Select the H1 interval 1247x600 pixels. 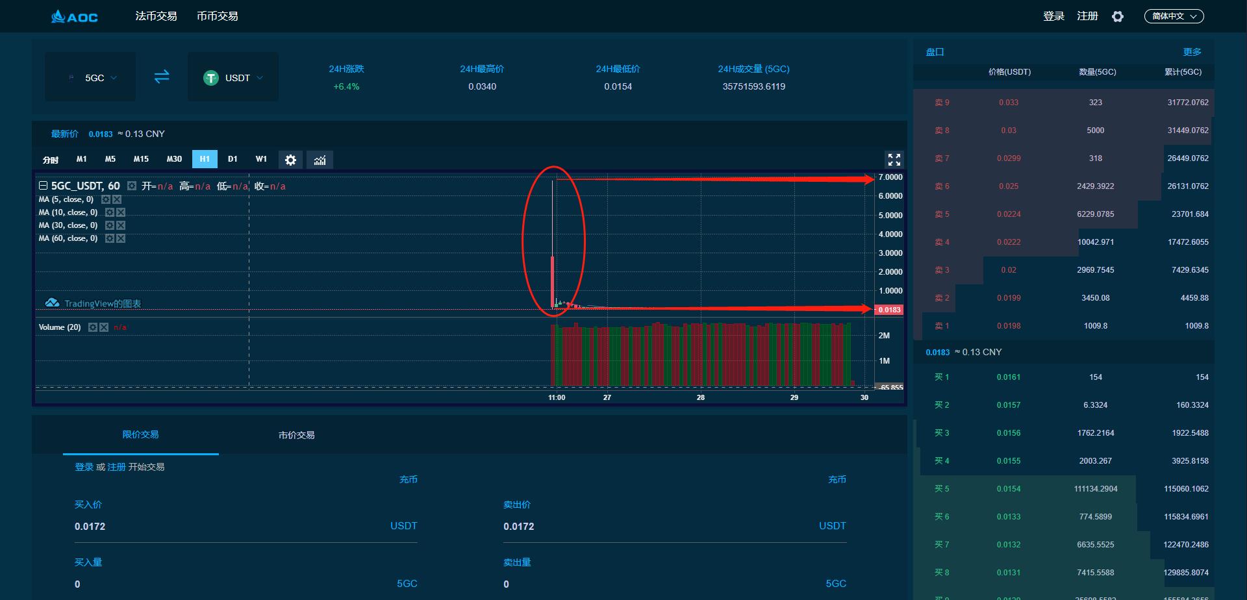205,159
